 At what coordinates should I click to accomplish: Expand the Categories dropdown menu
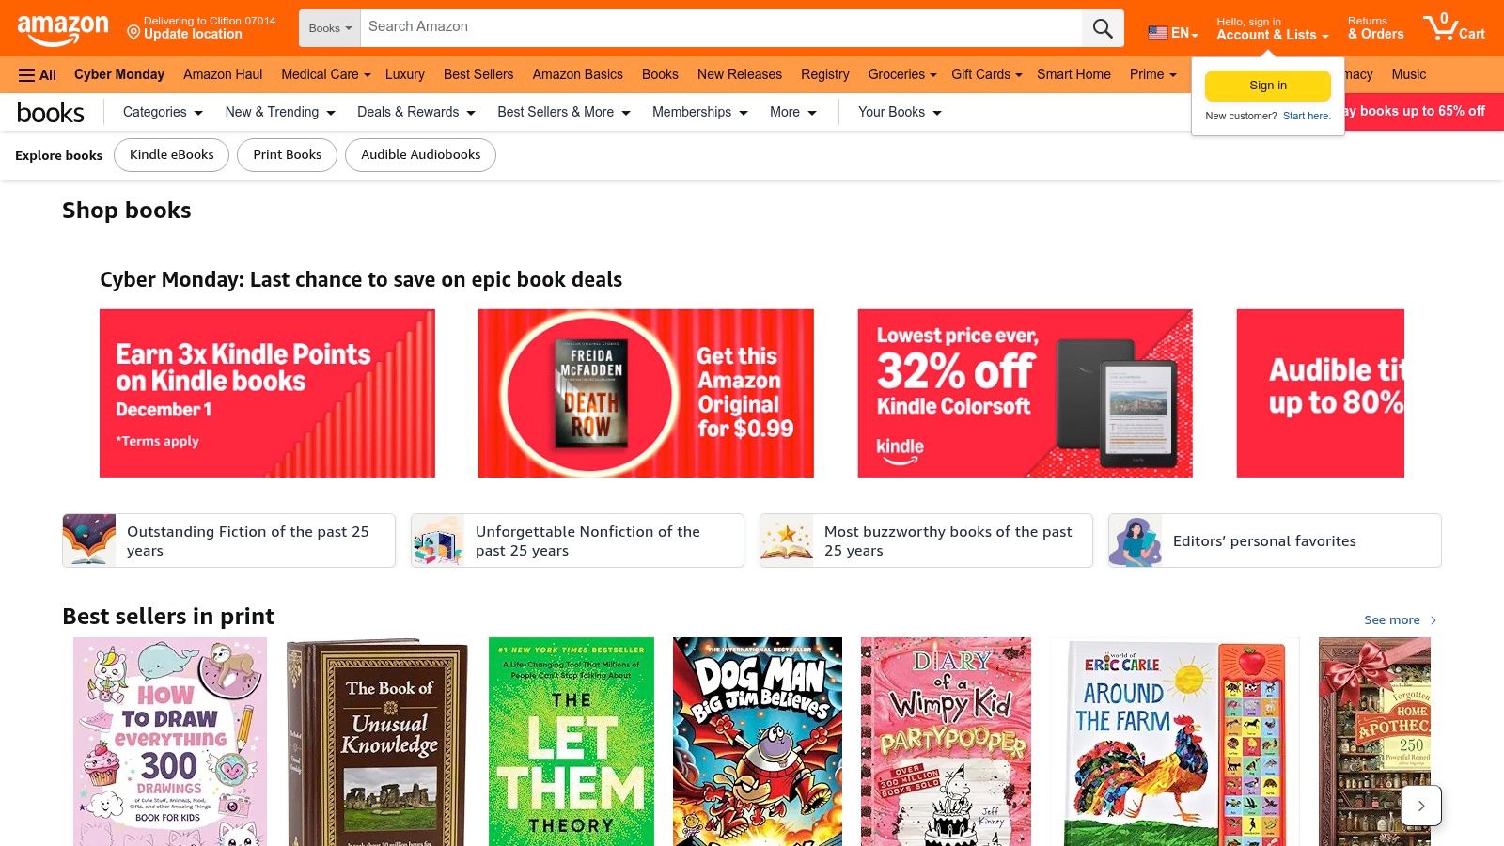coord(163,112)
